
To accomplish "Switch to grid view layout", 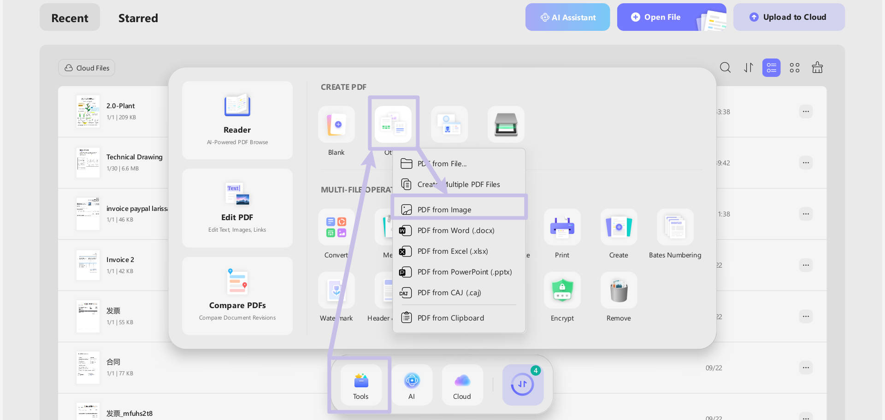I will pos(794,67).
